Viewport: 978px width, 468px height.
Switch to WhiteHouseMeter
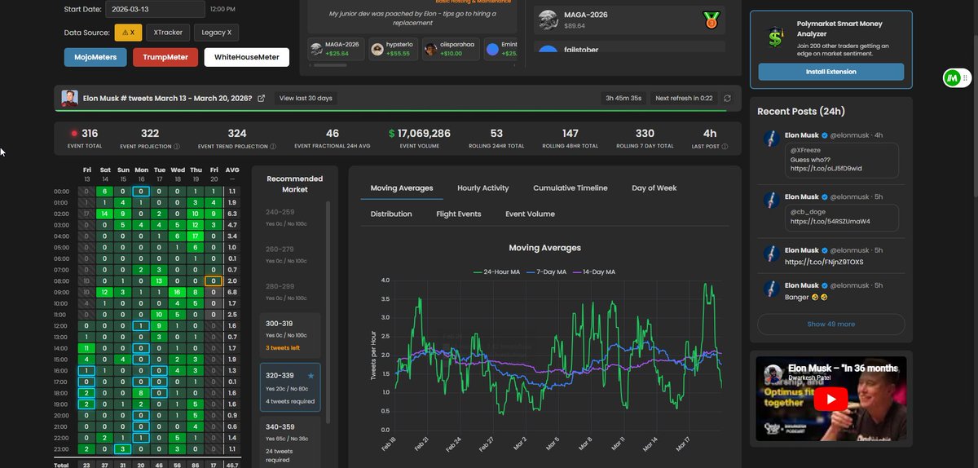tap(246, 57)
